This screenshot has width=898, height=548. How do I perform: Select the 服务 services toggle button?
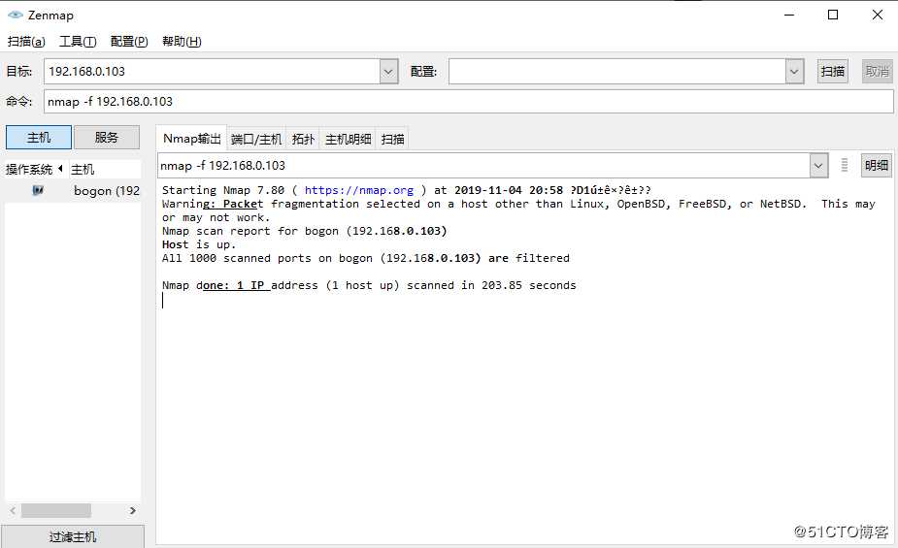pyautogui.click(x=107, y=138)
